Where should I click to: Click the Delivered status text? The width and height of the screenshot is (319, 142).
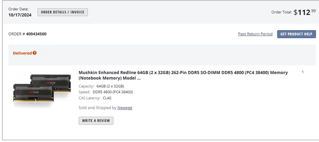23,53
